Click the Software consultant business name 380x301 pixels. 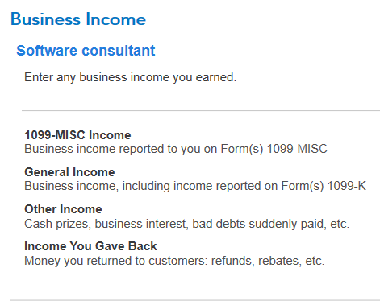click(x=86, y=51)
